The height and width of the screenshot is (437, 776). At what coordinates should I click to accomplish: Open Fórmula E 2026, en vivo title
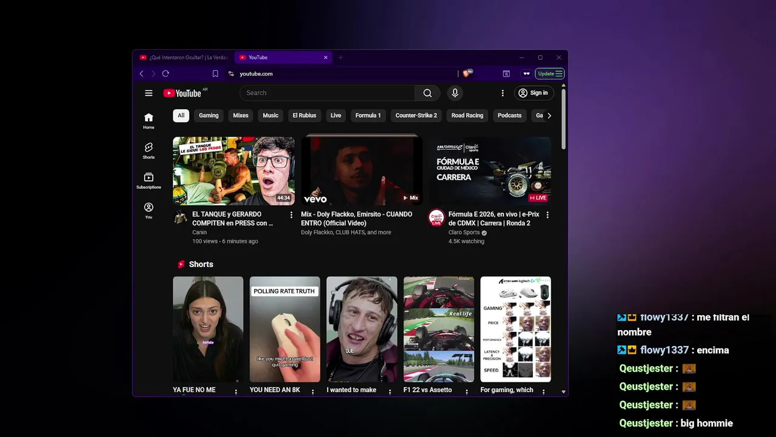(493, 218)
